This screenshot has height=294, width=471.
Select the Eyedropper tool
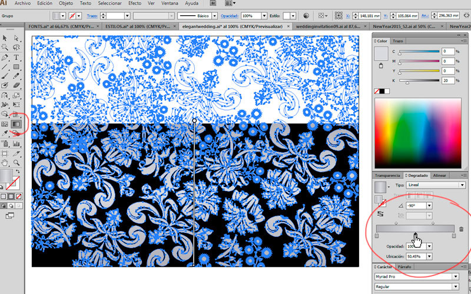point(5,133)
